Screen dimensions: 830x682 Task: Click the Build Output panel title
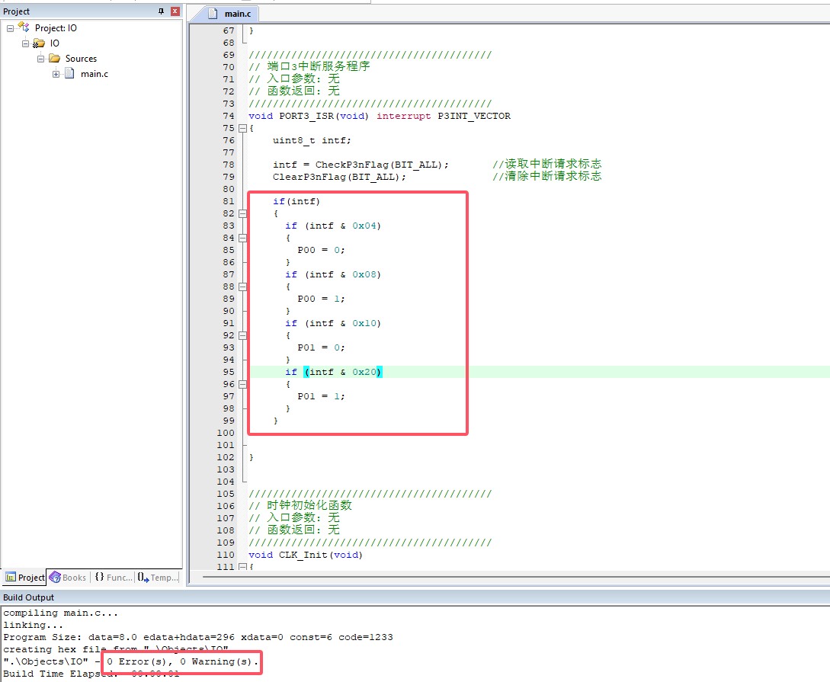[29, 597]
